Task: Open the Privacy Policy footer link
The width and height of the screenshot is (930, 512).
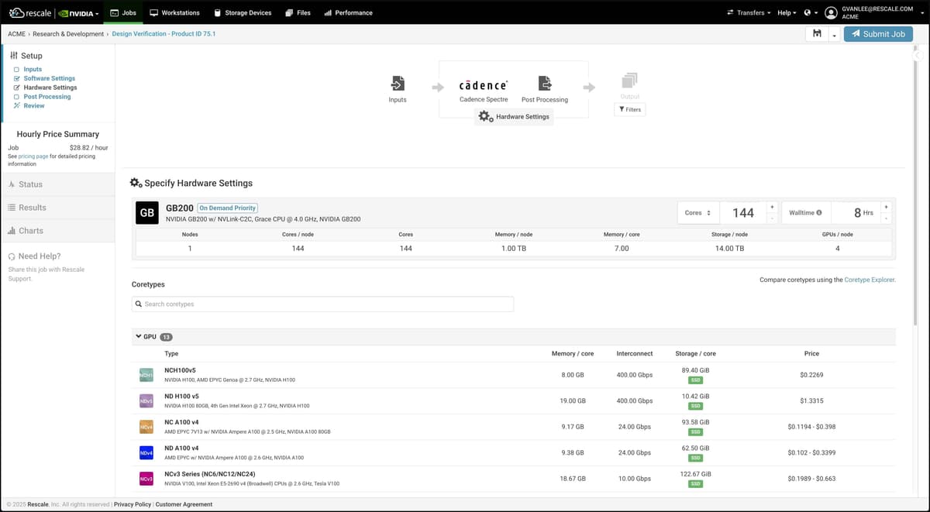Action: pos(133,504)
